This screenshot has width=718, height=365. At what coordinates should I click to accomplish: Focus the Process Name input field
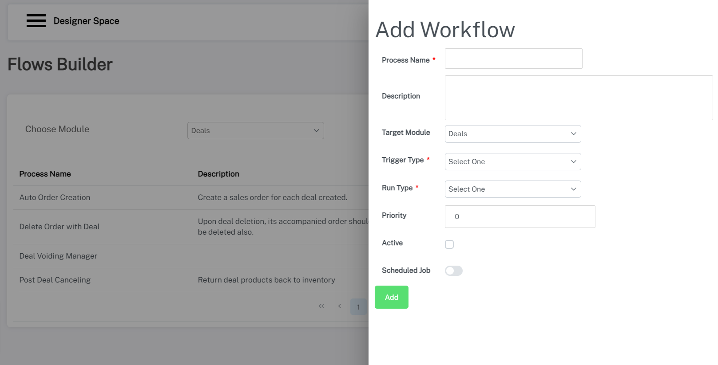click(x=513, y=59)
